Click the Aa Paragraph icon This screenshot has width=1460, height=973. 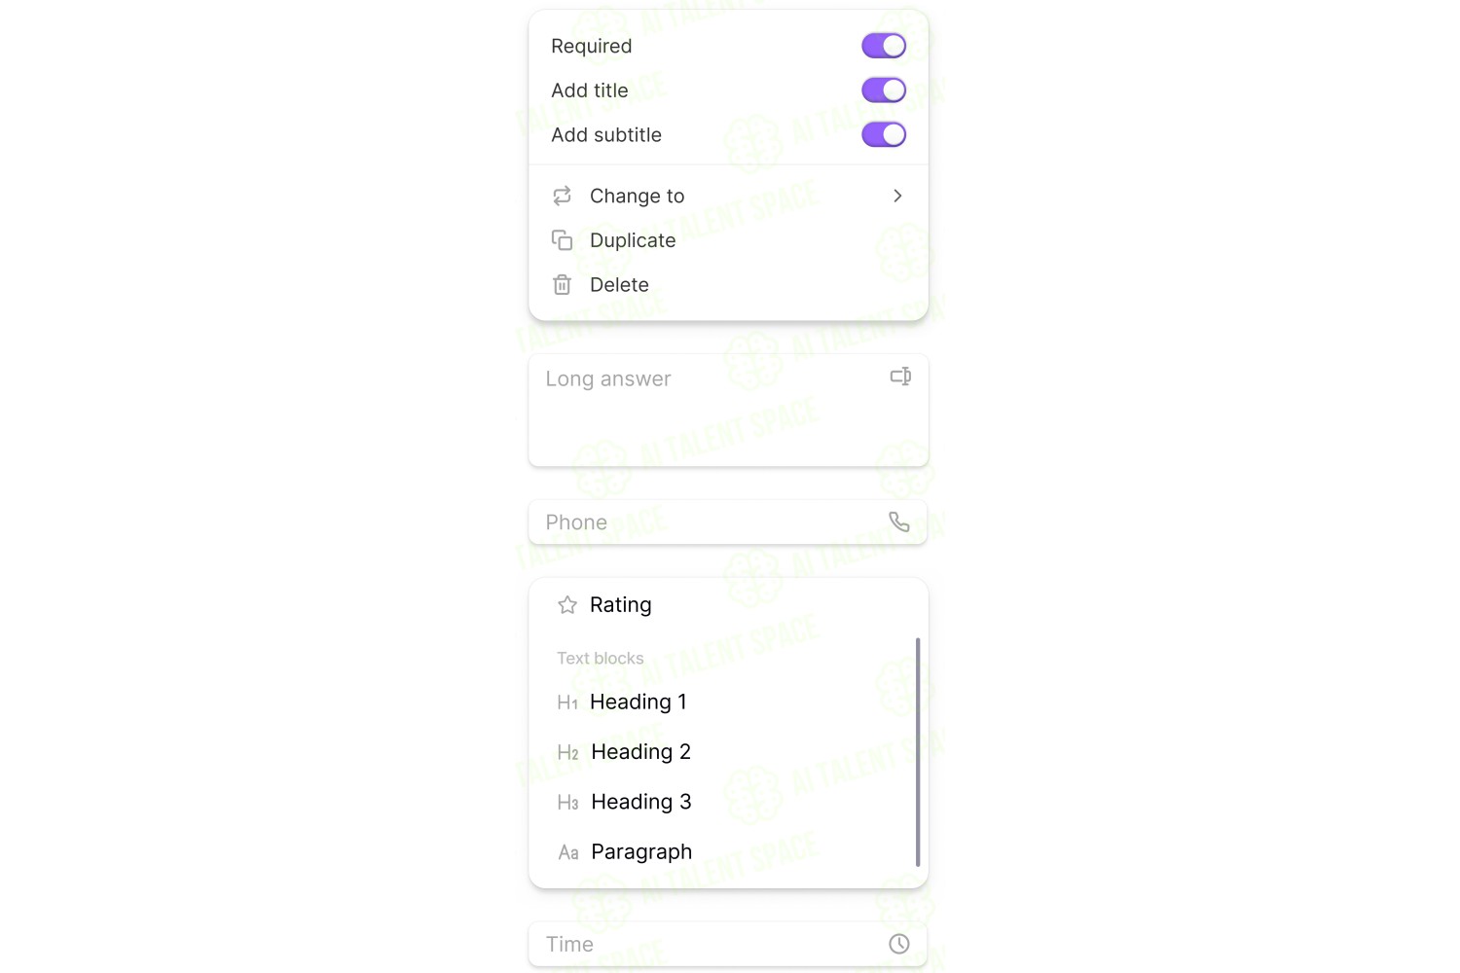tap(568, 852)
